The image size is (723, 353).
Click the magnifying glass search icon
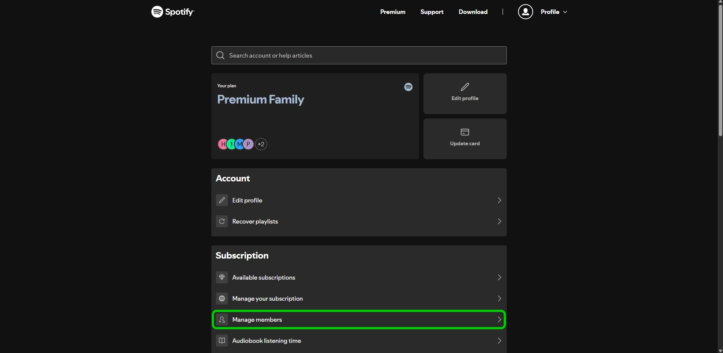click(x=220, y=55)
